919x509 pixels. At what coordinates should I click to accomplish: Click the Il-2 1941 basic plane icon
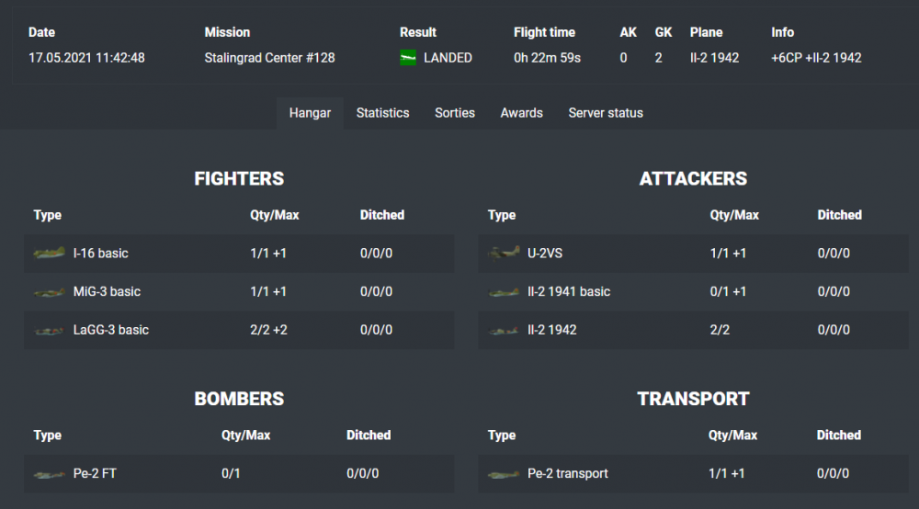tap(504, 292)
